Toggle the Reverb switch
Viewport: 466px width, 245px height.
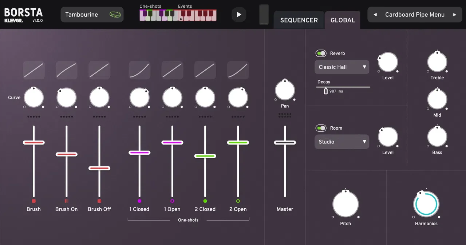[321, 53]
